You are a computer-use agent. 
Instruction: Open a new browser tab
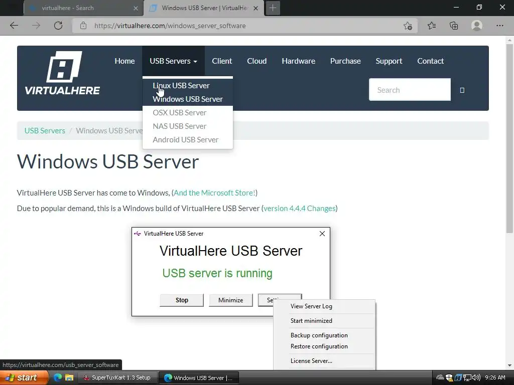[x=273, y=8]
